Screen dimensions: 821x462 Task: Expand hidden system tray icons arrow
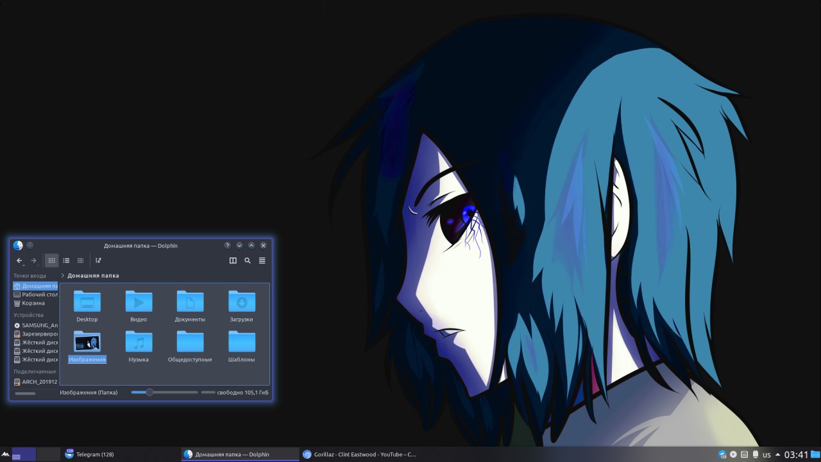pyautogui.click(x=778, y=454)
